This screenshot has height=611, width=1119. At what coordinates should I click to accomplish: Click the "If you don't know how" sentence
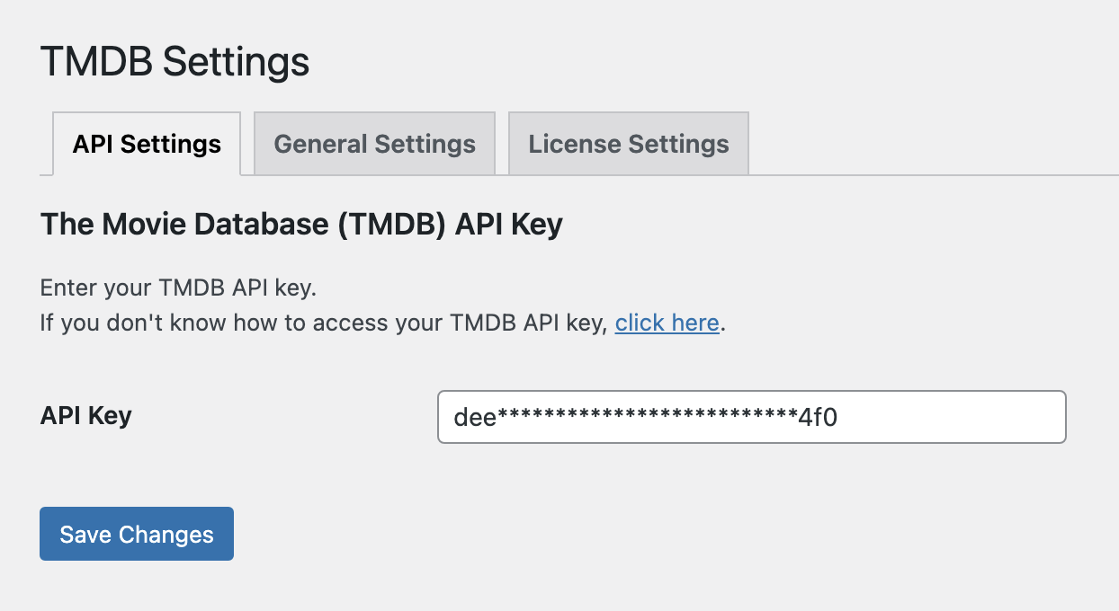coord(382,323)
